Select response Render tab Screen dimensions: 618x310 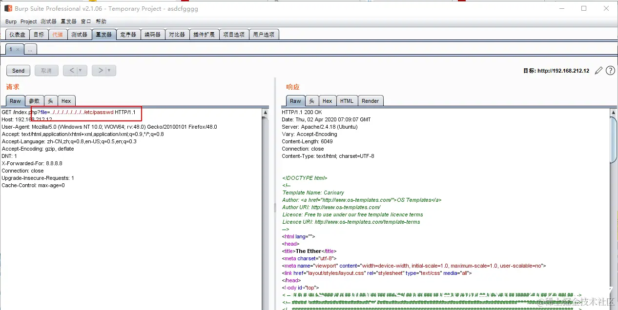pos(371,101)
